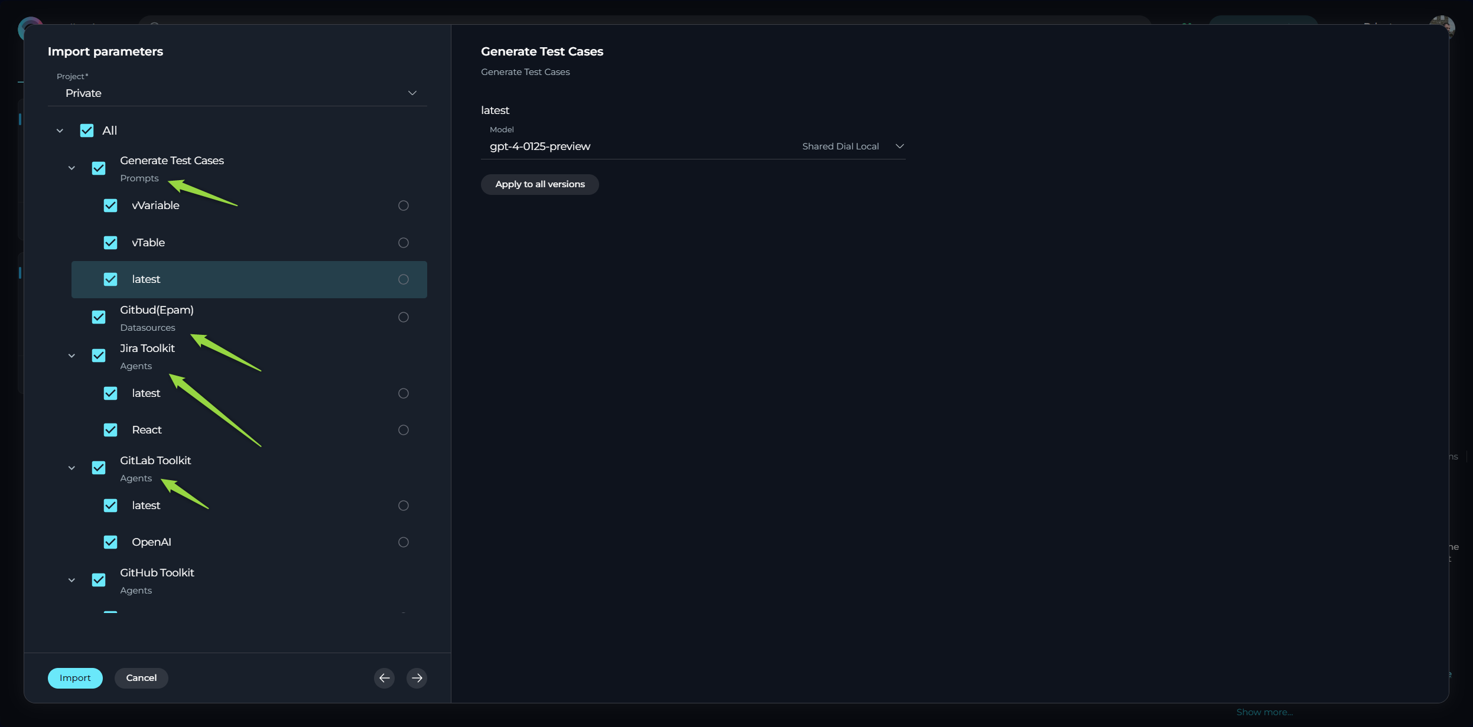
Task: Collapse the Jira Toolkit node
Action: (x=71, y=356)
